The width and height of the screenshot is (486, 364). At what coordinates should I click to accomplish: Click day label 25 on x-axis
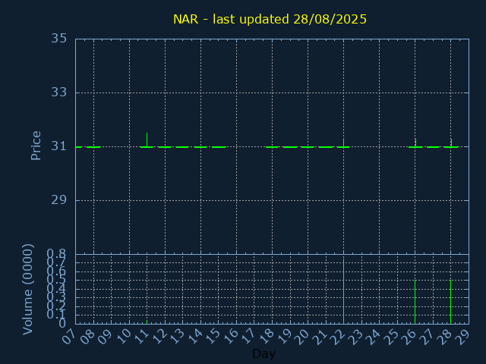pyautogui.click(x=390, y=337)
